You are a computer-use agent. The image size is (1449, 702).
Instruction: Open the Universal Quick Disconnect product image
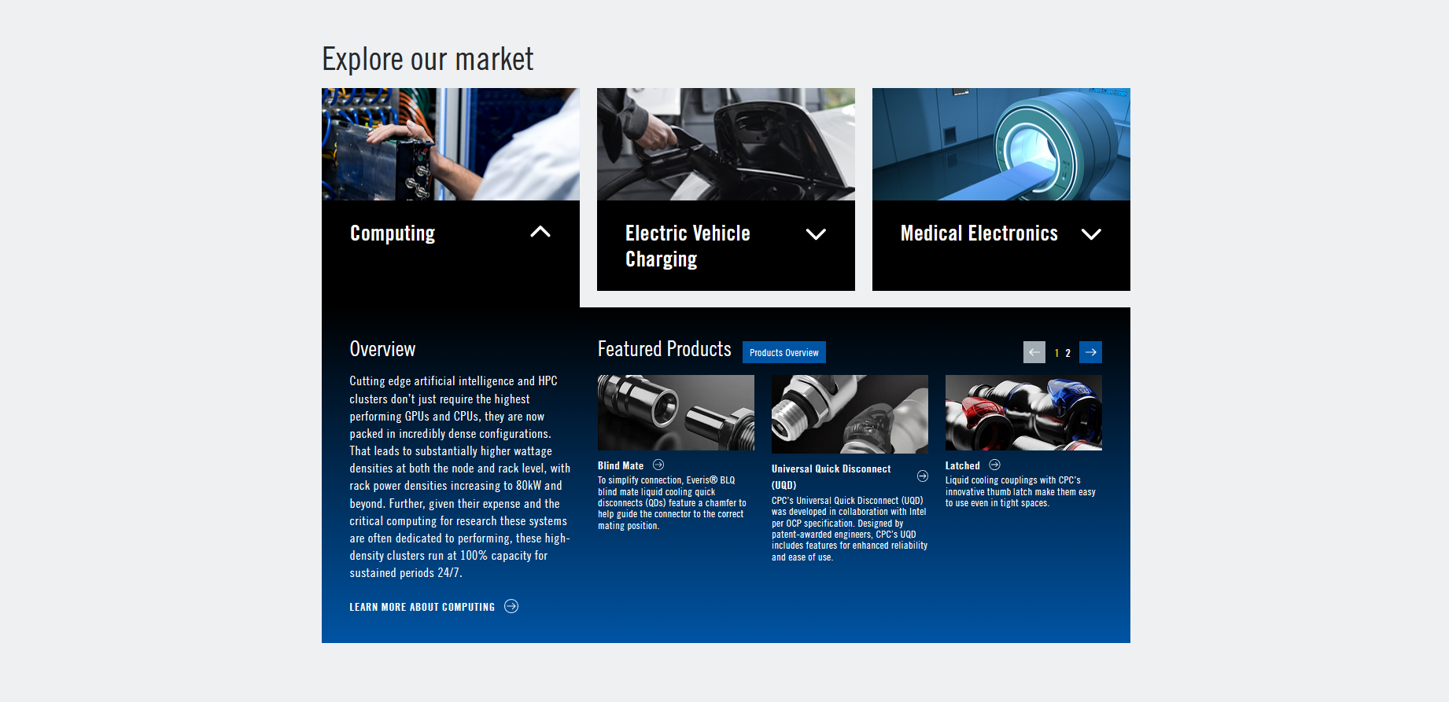850,414
